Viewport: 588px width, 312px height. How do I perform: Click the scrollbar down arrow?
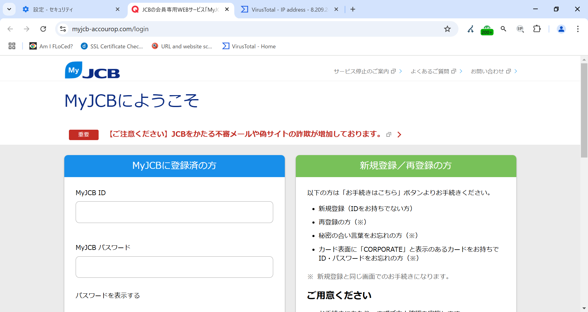point(584,308)
